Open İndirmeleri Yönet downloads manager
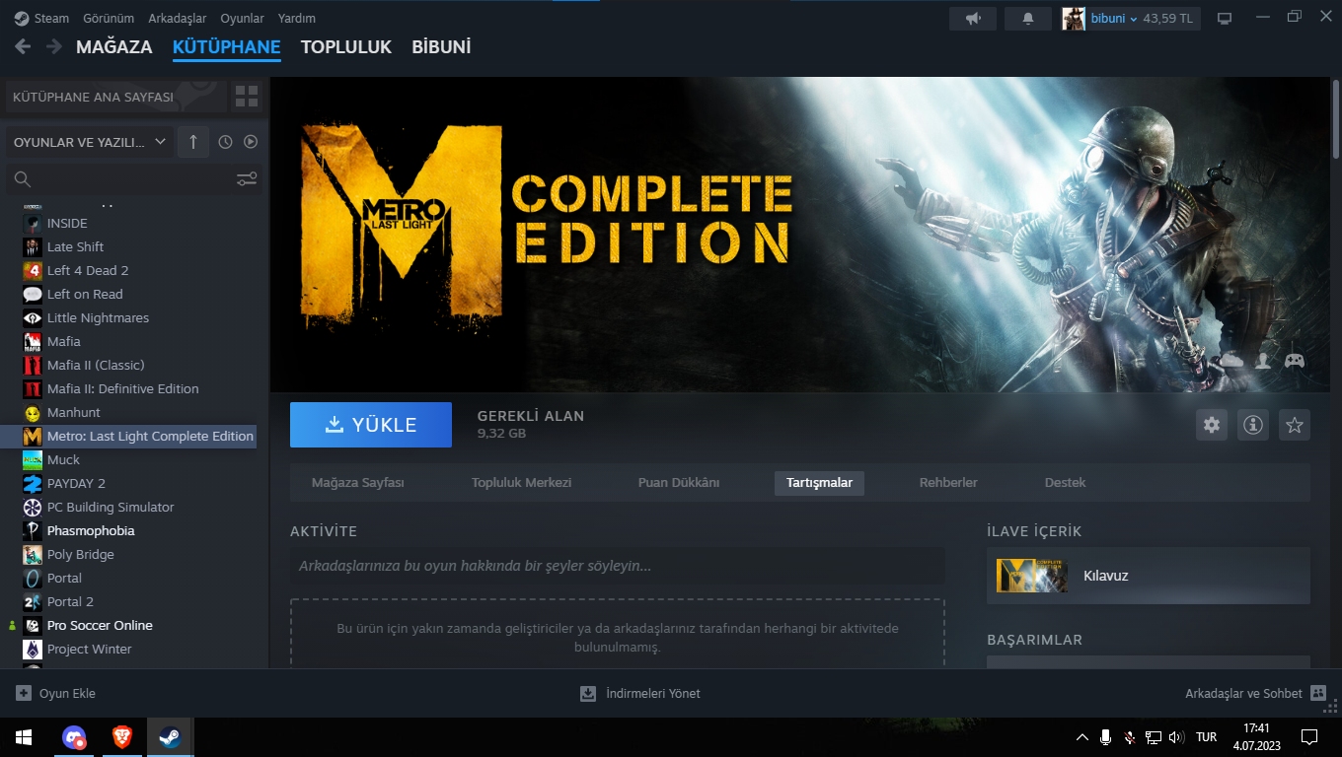This screenshot has width=1342, height=757. pos(640,693)
